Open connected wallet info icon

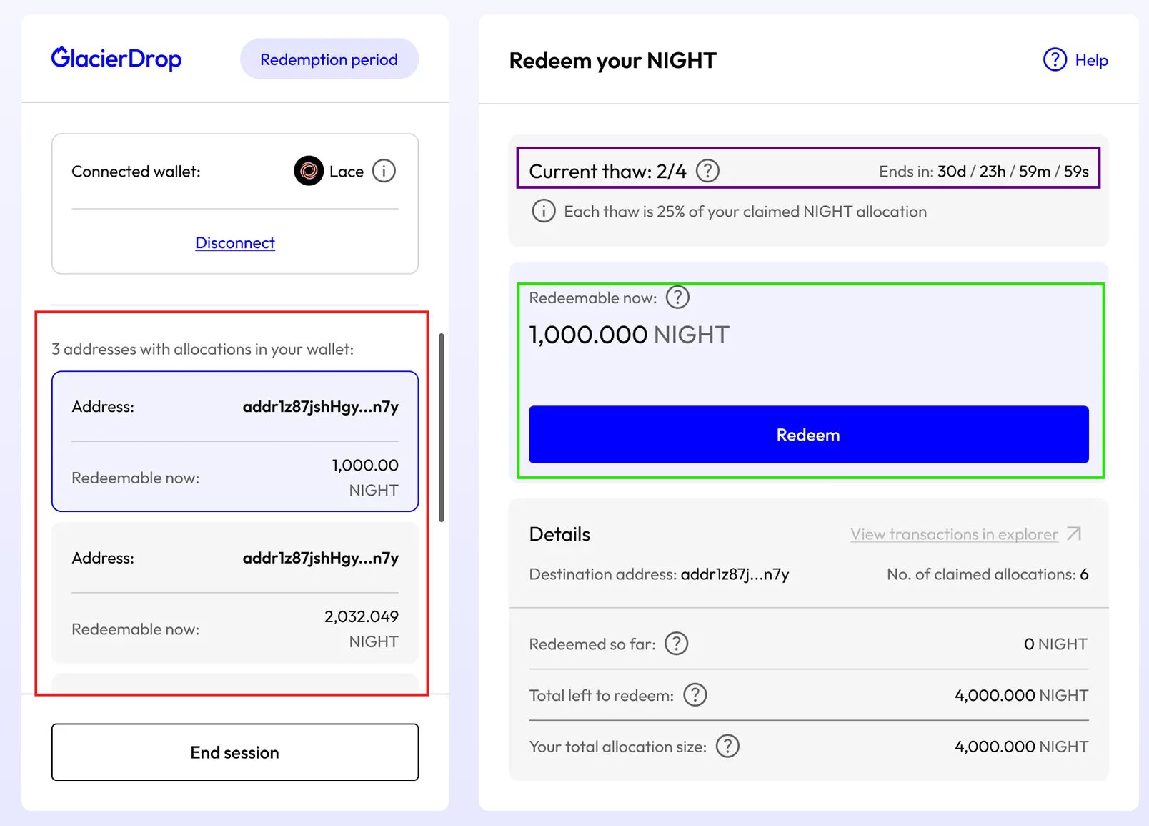[x=384, y=171]
